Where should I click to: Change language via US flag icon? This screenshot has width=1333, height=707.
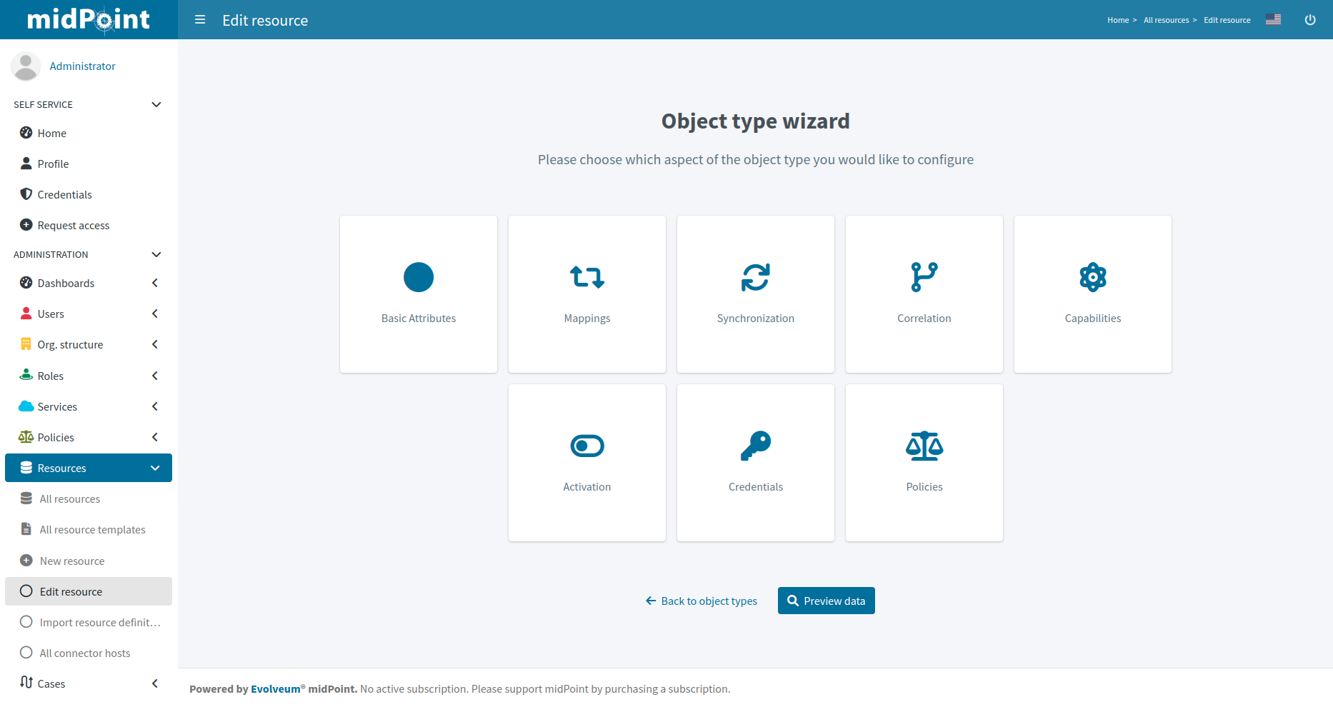pos(1273,20)
